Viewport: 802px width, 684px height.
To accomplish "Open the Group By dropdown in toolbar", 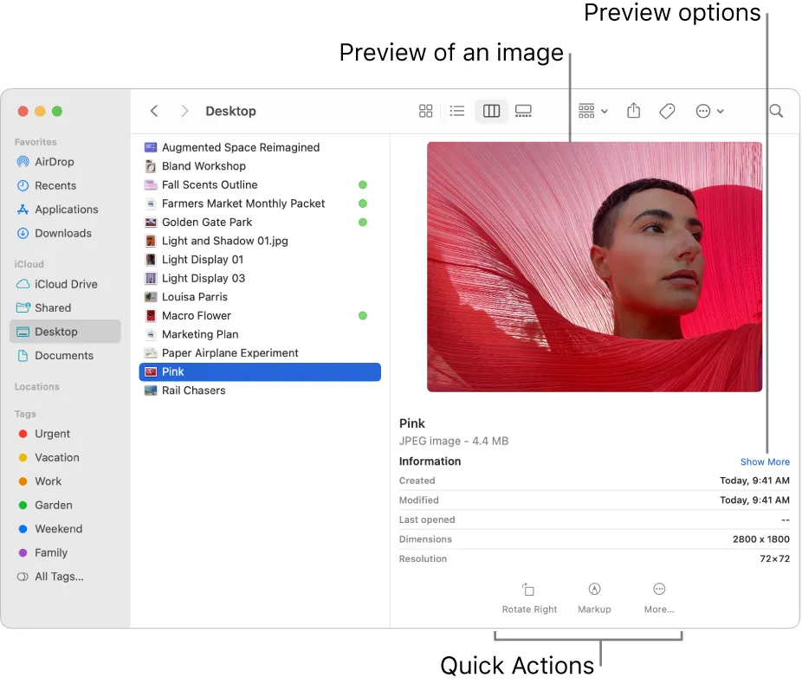I will (x=592, y=111).
